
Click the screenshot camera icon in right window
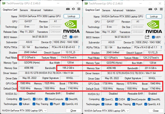[x=150, y=9]
